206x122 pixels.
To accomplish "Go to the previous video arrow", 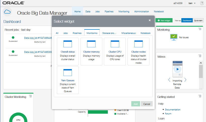I will click(x=169, y=80).
